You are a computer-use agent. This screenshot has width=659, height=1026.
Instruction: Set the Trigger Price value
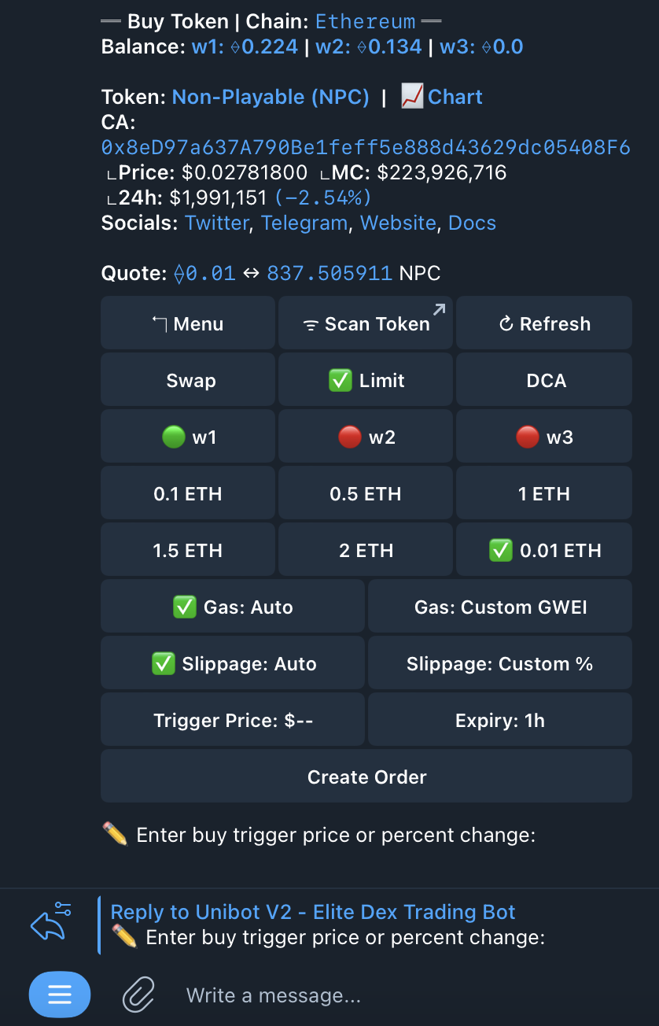pyautogui.click(x=233, y=720)
